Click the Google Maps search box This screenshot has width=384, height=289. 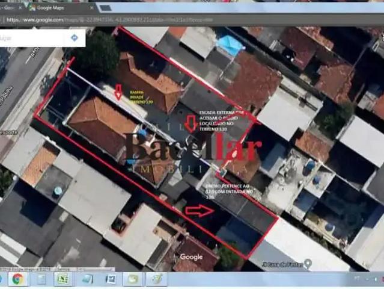(x=32, y=38)
